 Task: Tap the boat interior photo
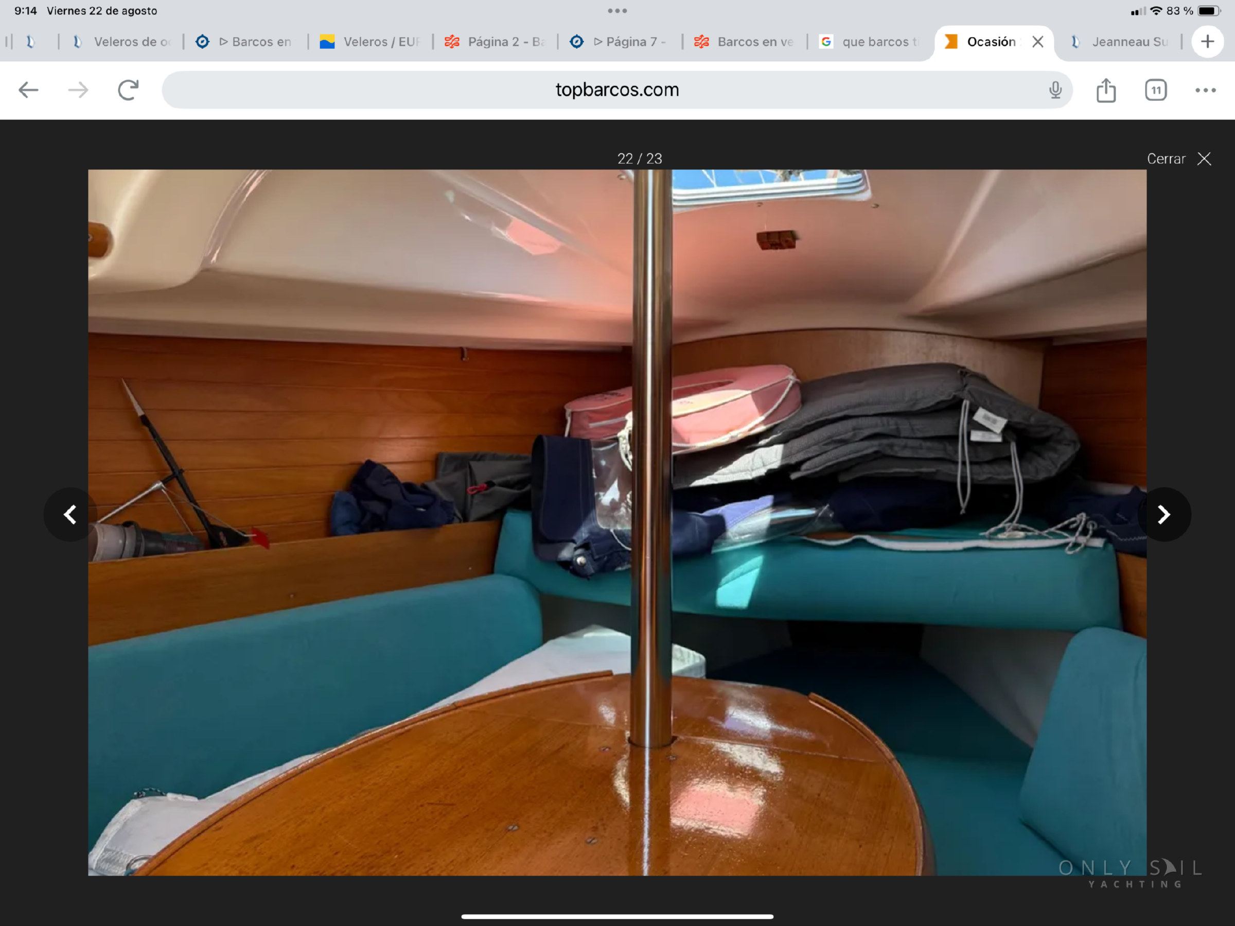pyautogui.click(x=617, y=522)
